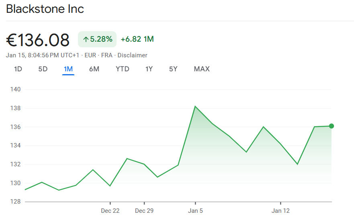Click the Blackstone Inc title

[x=45, y=9]
